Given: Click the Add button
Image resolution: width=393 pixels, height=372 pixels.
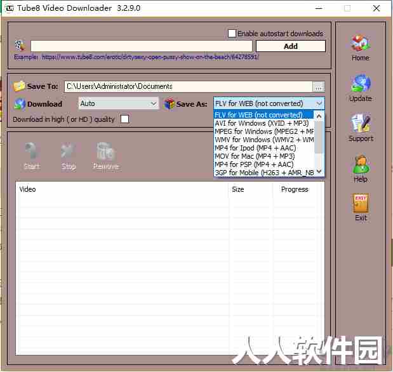Looking at the screenshot, I should pos(291,46).
